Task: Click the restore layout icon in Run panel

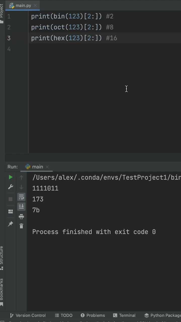Action: [11, 211]
